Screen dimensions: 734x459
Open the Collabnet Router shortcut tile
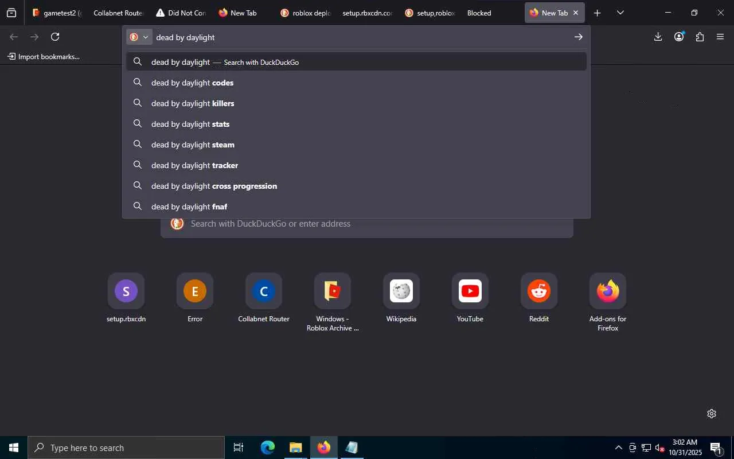tap(264, 298)
